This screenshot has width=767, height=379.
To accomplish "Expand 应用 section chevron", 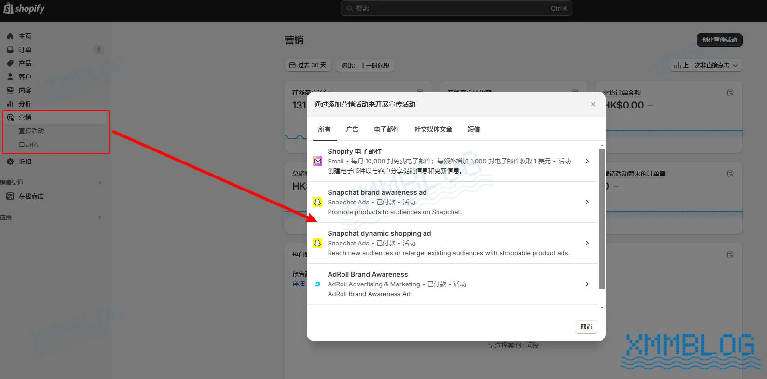I will click(x=100, y=217).
